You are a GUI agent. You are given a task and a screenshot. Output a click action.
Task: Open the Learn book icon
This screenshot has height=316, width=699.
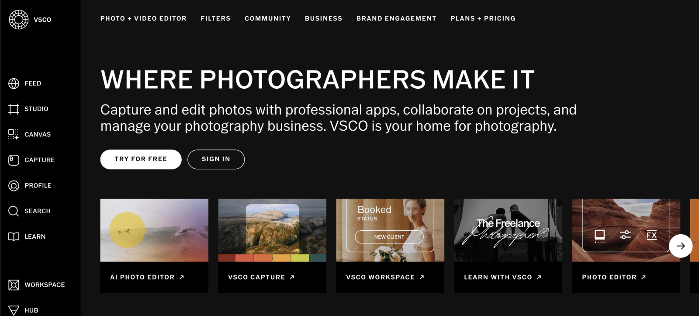14,237
